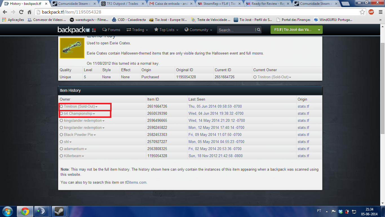Close the TF2 Outpost / Trades tab

point(143,4)
